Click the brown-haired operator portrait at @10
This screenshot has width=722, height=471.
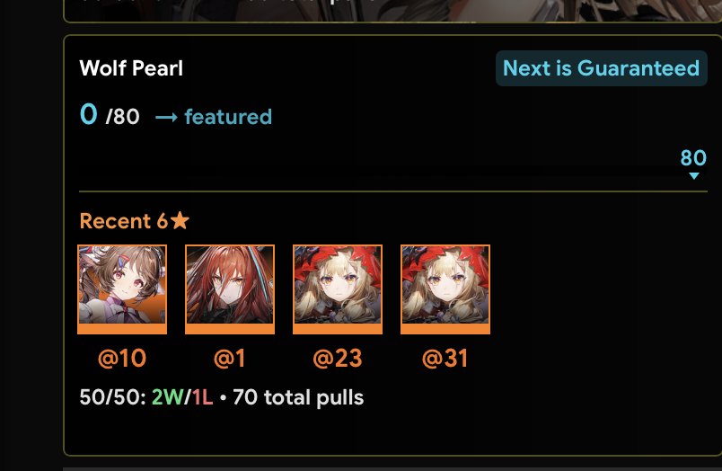coord(122,289)
